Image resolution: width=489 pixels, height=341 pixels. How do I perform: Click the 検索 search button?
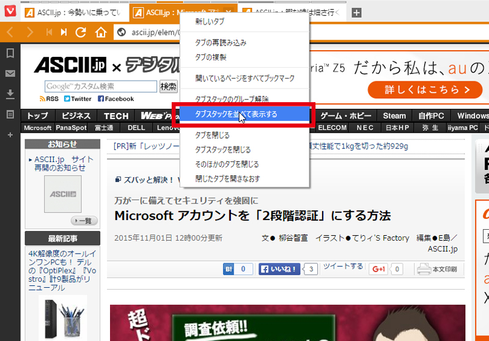click(x=169, y=86)
